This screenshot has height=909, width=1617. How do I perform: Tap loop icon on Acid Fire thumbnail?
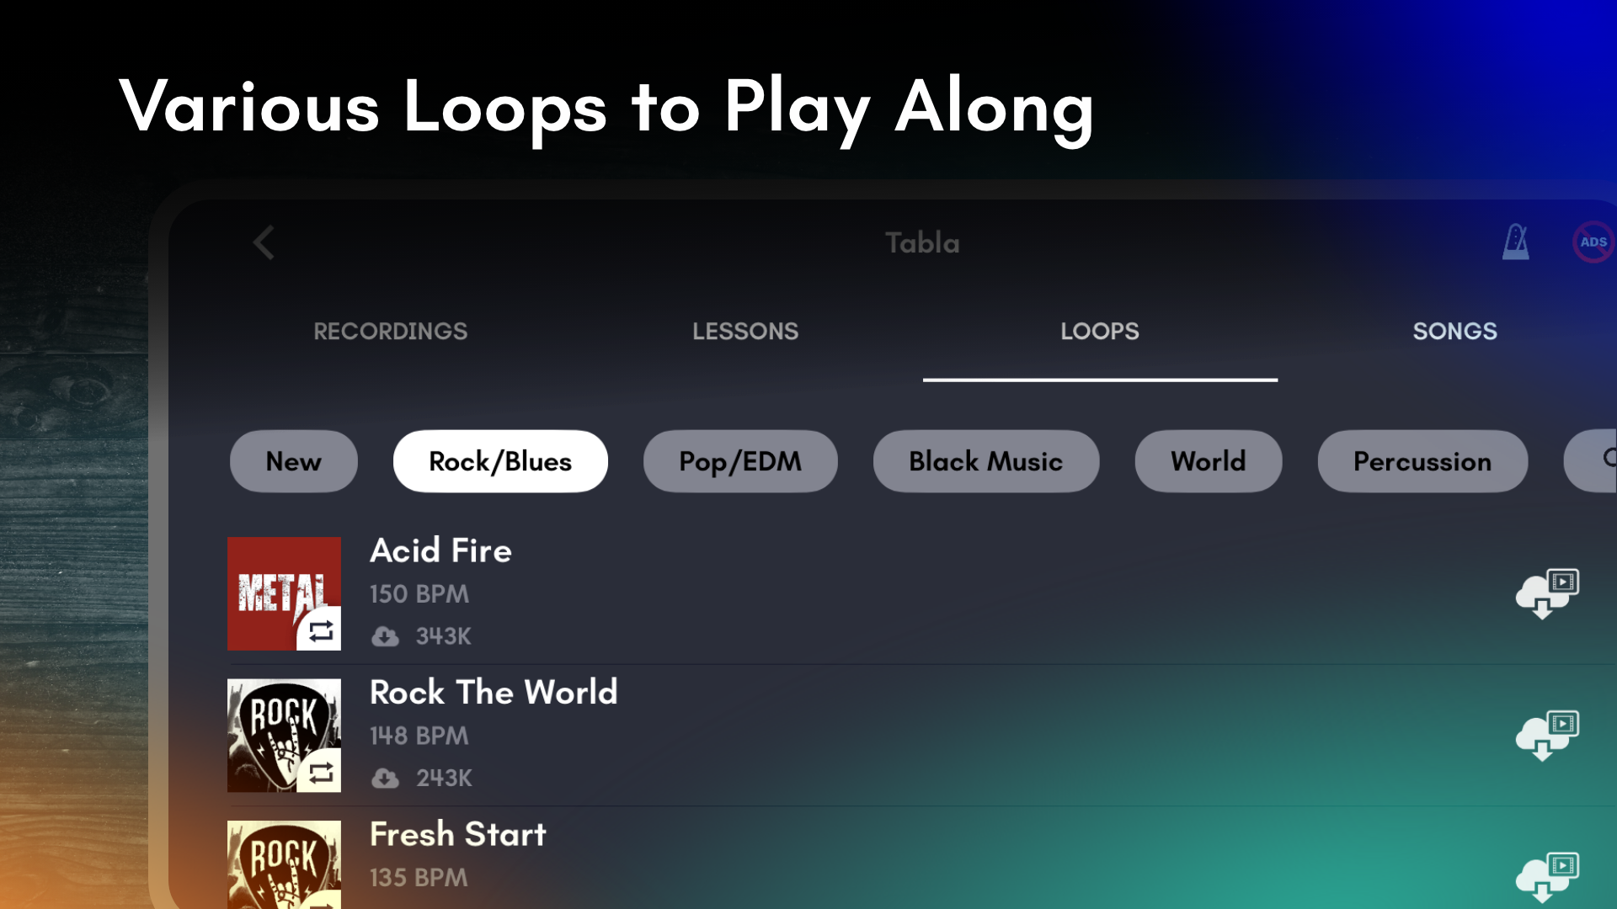pos(320,630)
